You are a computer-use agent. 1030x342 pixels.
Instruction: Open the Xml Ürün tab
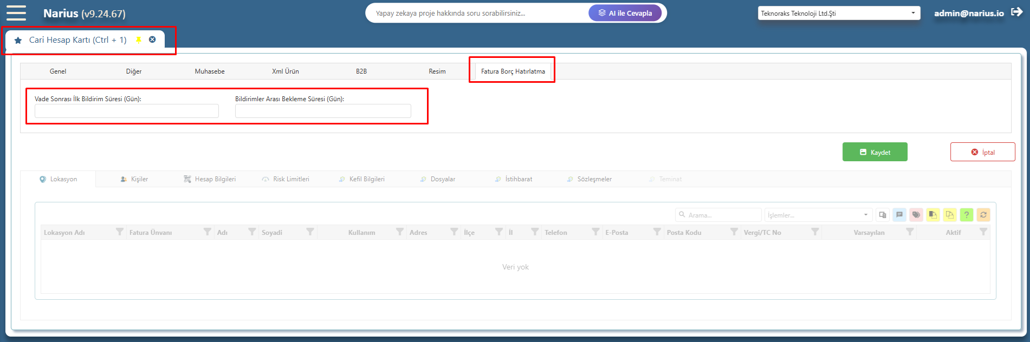(286, 71)
